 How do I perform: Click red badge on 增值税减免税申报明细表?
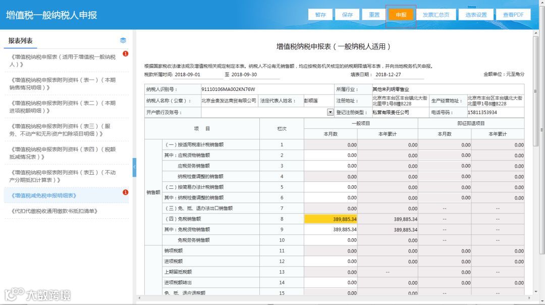pos(126,192)
